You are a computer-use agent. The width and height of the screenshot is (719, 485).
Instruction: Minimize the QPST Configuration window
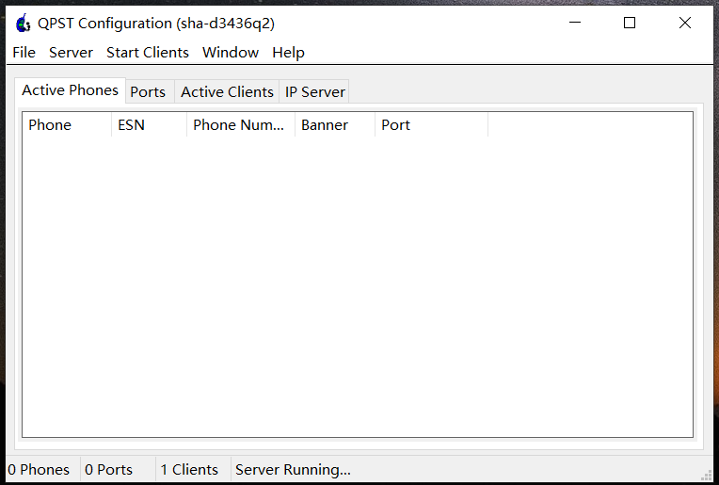[575, 23]
